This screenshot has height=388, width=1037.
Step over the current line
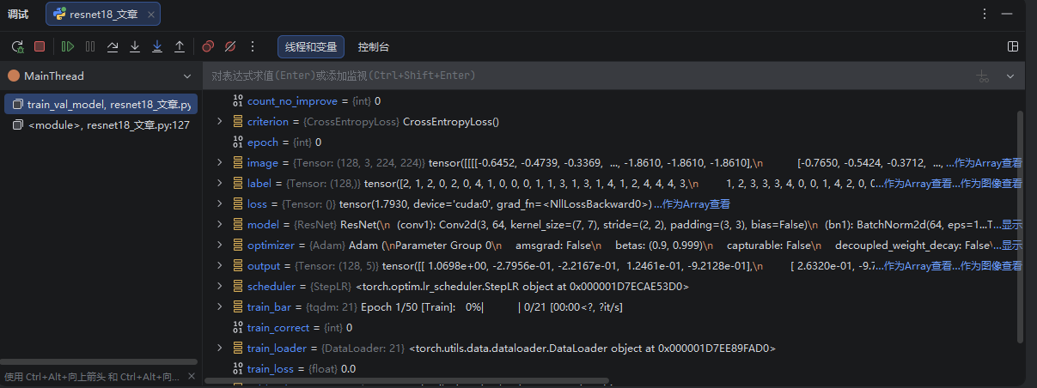[113, 46]
